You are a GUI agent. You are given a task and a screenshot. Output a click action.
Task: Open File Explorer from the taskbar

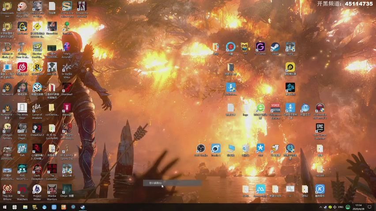[25, 207]
